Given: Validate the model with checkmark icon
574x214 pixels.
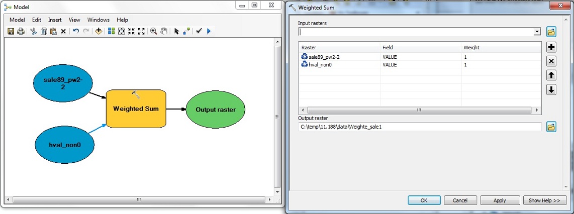Looking at the screenshot, I should tap(199, 31).
